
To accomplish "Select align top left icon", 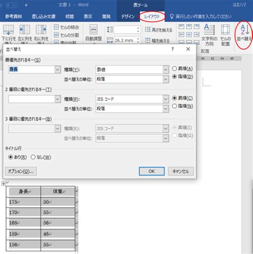I will [181, 27].
